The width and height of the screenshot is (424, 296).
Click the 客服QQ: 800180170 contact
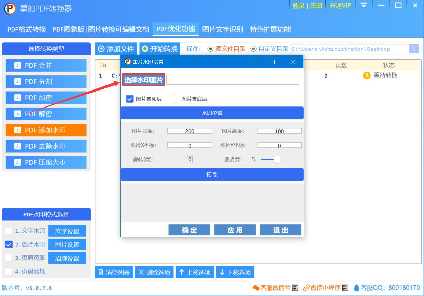pyautogui.click(x=387, y=288)
